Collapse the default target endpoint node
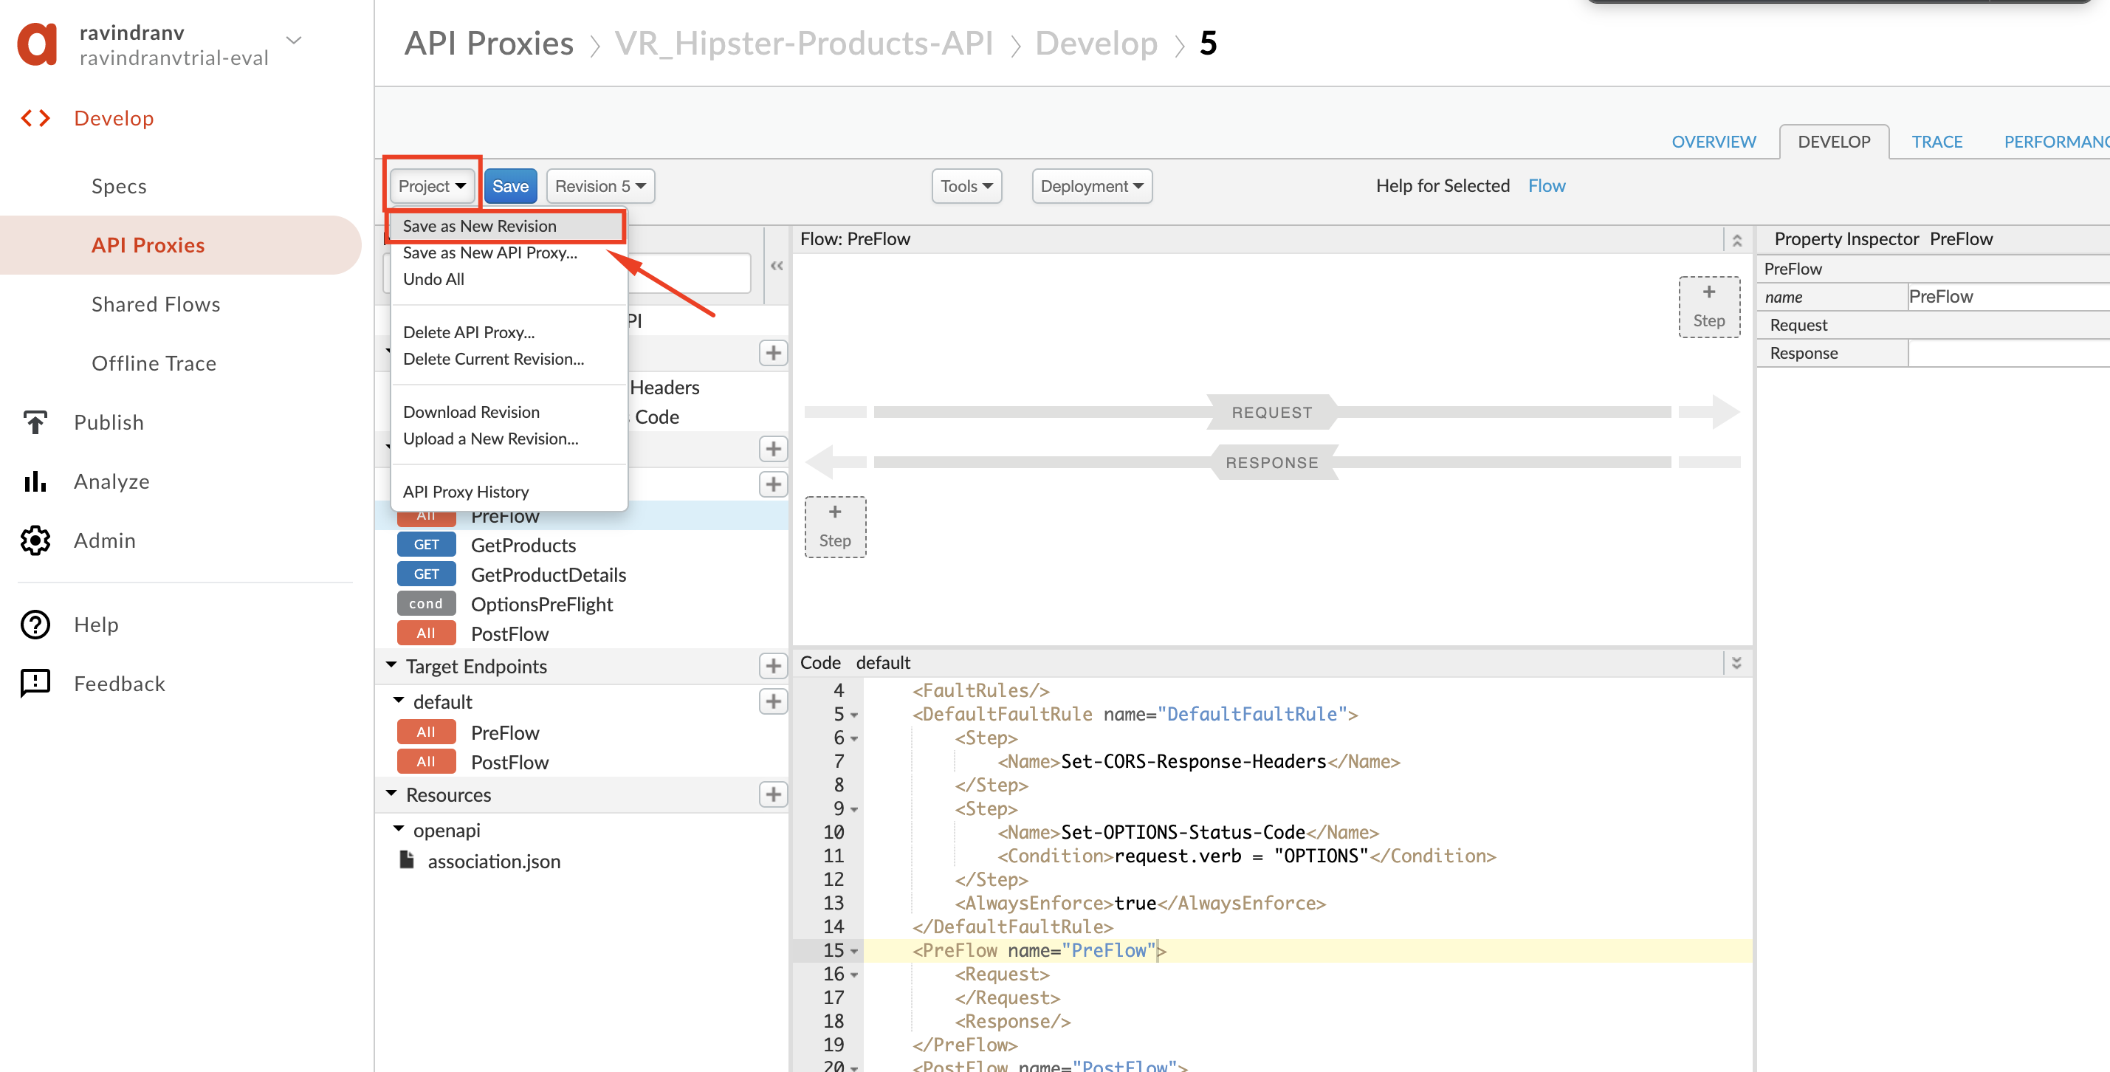 click(399, 699)
